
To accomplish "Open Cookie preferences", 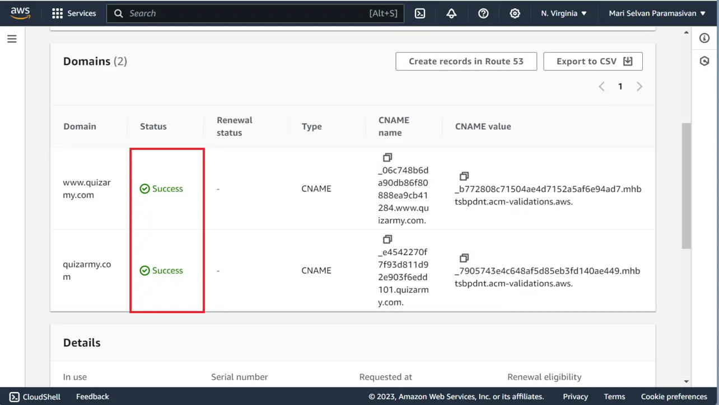I will point(674,397).
